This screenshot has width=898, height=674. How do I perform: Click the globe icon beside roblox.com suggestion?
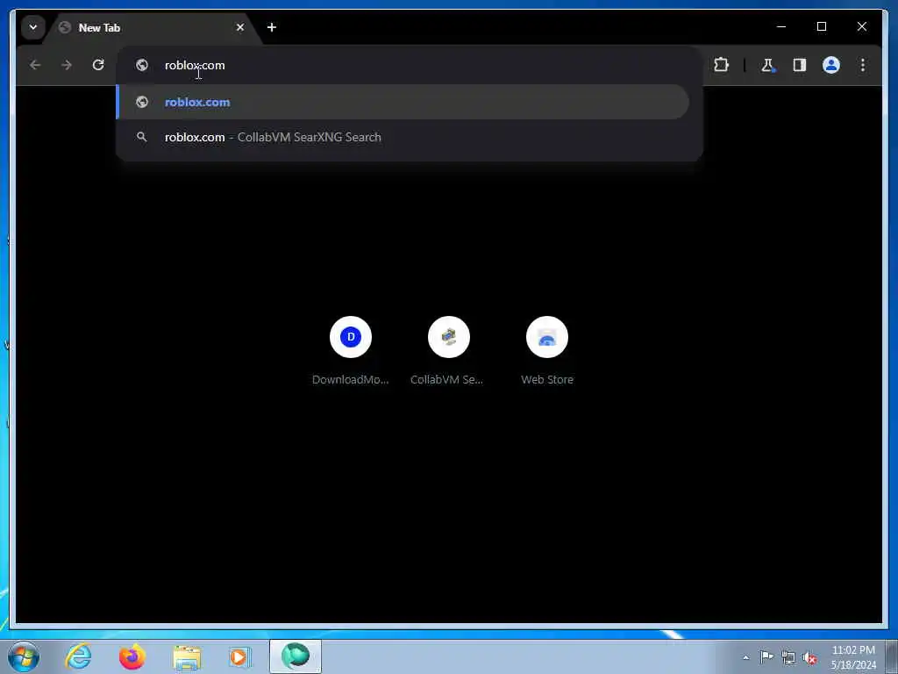141,102
